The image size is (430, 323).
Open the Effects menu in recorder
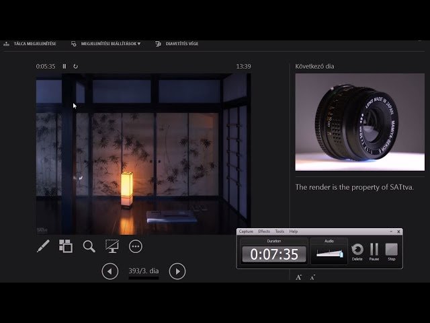[264, 231]
